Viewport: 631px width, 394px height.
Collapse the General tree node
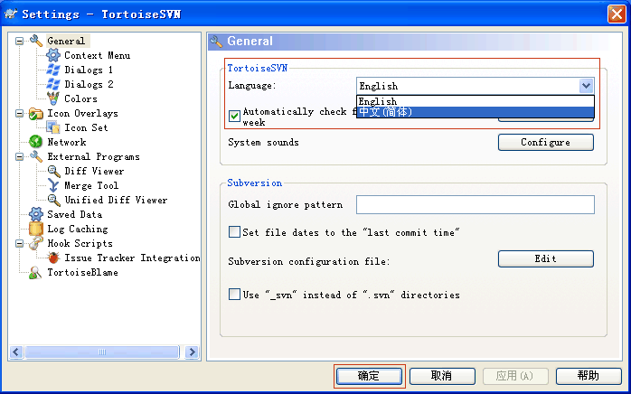pyautogui.click(x=19, y=41)
